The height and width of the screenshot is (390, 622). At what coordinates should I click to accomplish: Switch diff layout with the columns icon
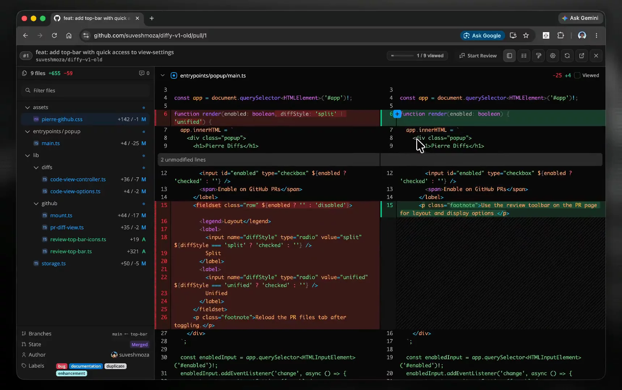[x=524, y=56]
